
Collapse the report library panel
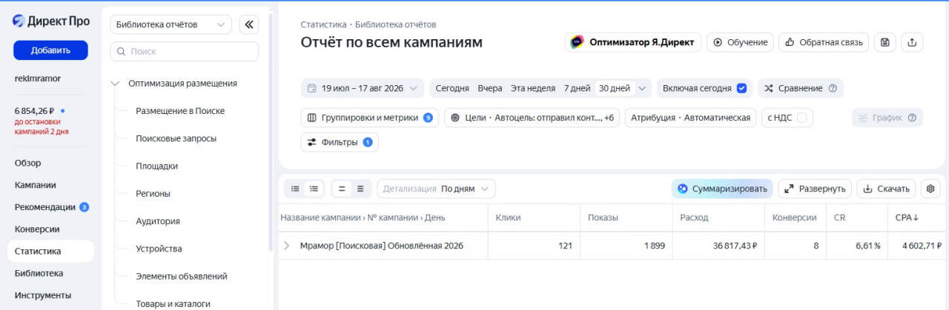[248, 24]
